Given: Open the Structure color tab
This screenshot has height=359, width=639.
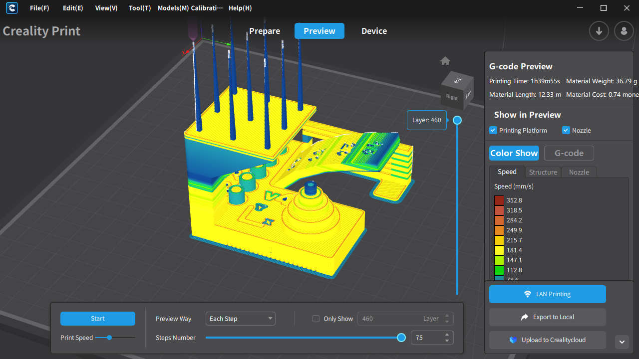Looking at the screenshot, I should point(543,172).
